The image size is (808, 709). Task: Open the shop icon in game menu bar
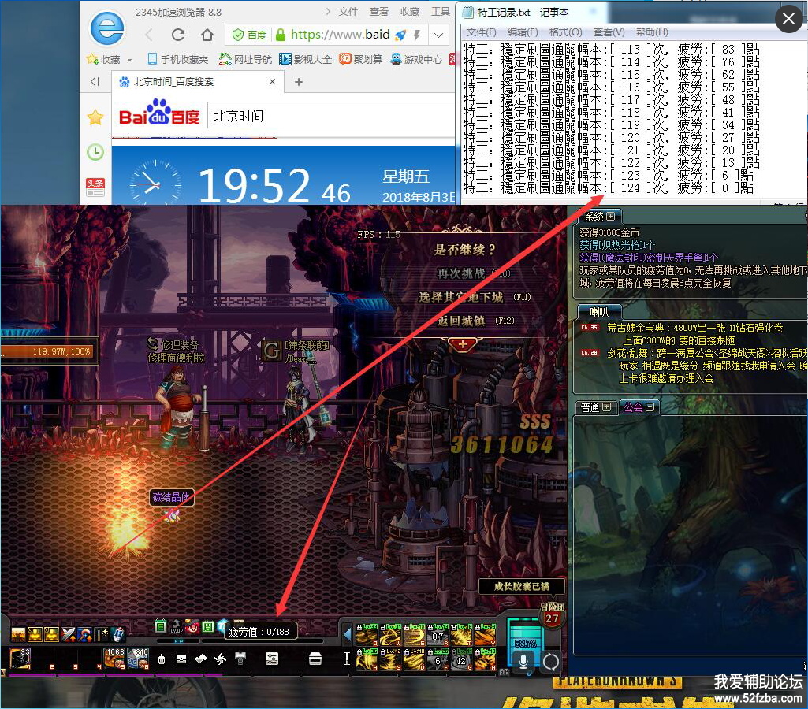click(315, 659)
